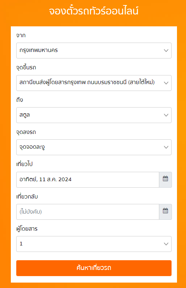186x288 pixels.
Task: Click chevron arrow on ผู้โดยสาร count dropdown
Action: click(166, 244)
